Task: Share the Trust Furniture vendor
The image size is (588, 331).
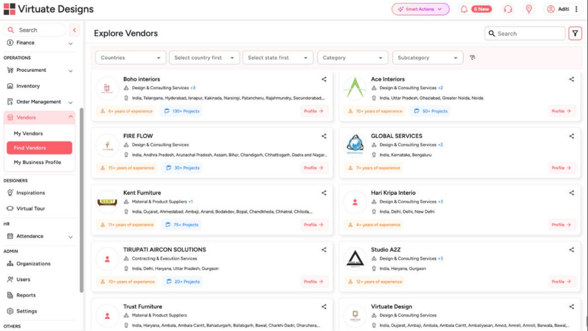Action: coord(323,307)
